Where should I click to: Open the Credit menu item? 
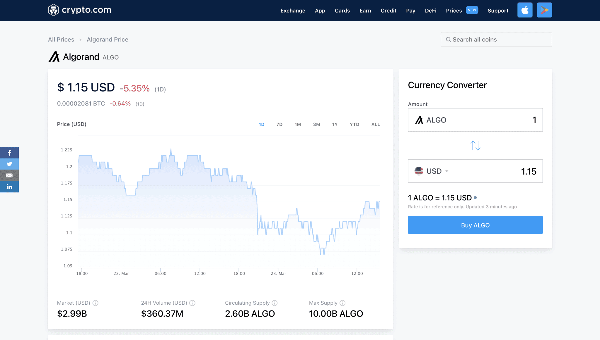coord(388,11)
